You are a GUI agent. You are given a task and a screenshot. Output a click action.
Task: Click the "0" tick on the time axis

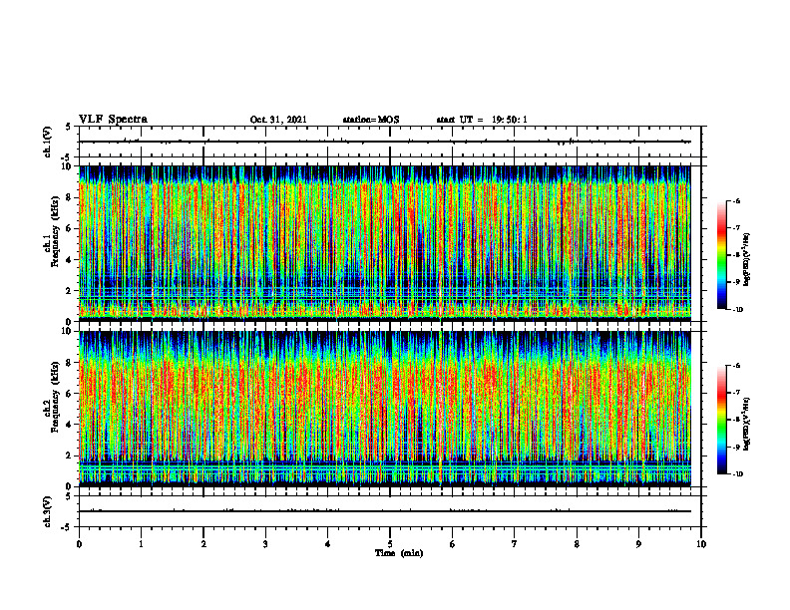[x=79, y=544]
